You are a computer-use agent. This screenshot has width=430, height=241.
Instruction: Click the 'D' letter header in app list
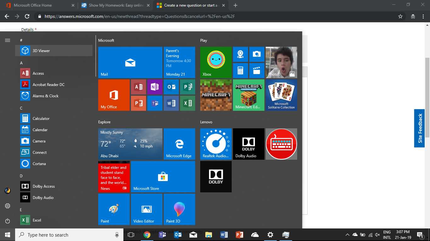21,176
